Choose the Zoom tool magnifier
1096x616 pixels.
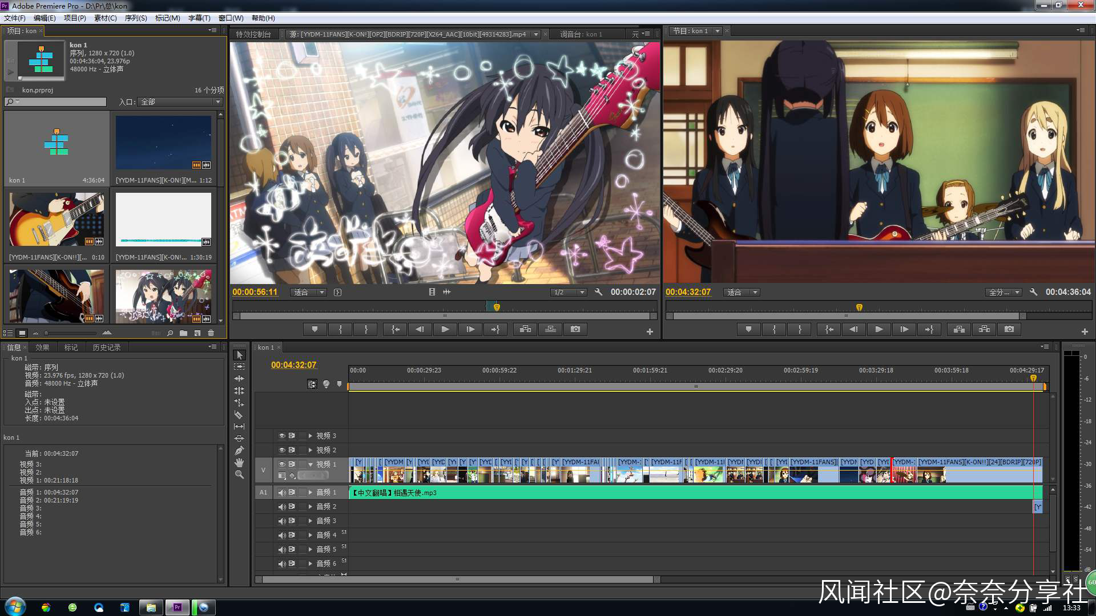[x=239, y=475]
